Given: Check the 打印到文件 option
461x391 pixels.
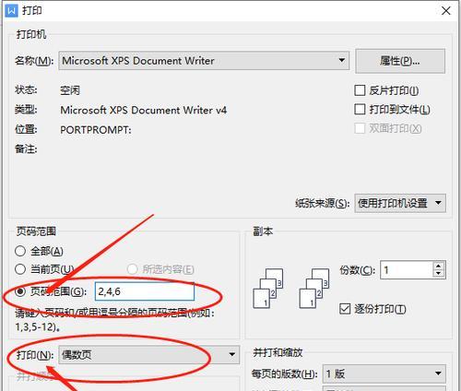Looking at the screenshot, I should click(360, 109).
